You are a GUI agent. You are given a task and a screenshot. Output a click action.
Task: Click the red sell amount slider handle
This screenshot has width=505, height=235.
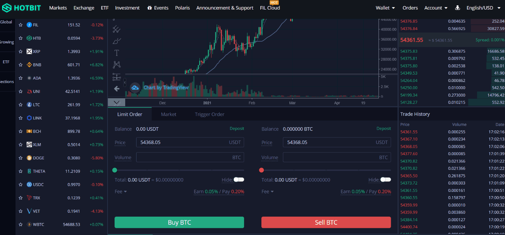point(261,170)
